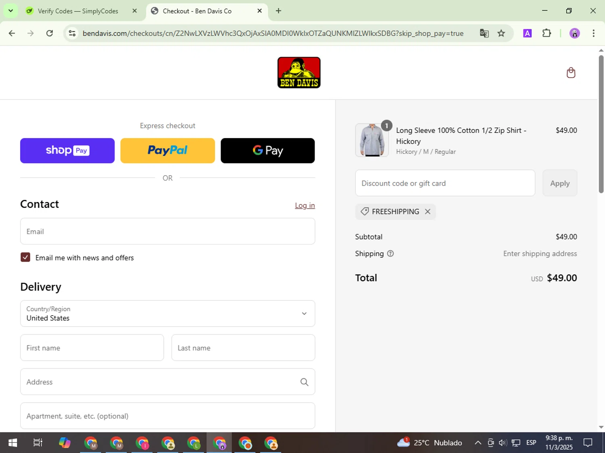Close the Checkout - Ben Davis Co tab
This screenshot has height=453, width=605.
click(x=260, y=11)
